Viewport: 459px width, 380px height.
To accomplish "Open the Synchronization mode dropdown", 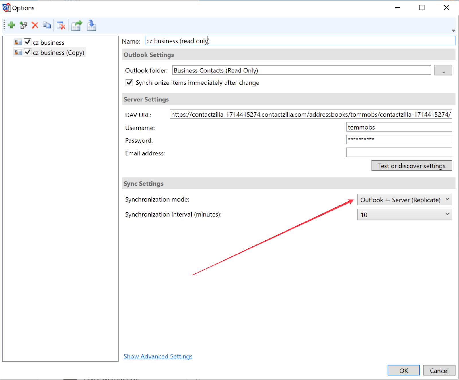I will (x=404, y=200).
